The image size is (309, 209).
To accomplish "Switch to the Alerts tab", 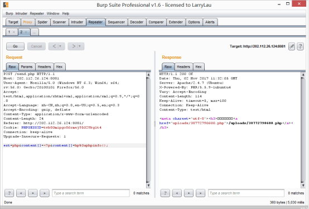I will (210, 22).
